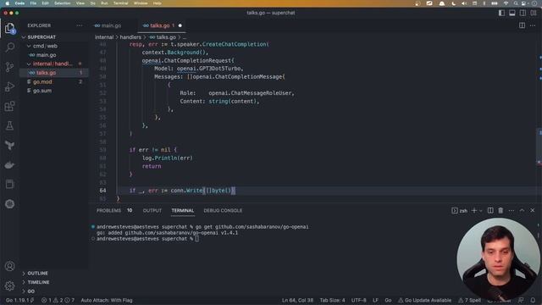This screenshot has width=542, height=305.
Task: Click the 7 Spell checker status item
Action: [469, 300]
